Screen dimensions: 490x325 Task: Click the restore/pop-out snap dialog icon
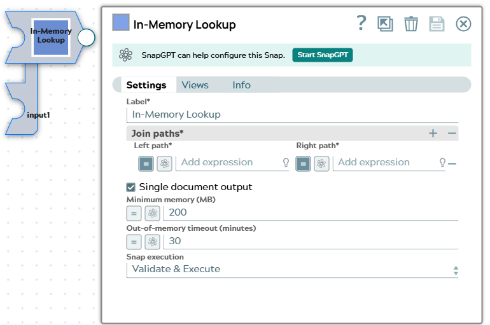coord(385,24)
